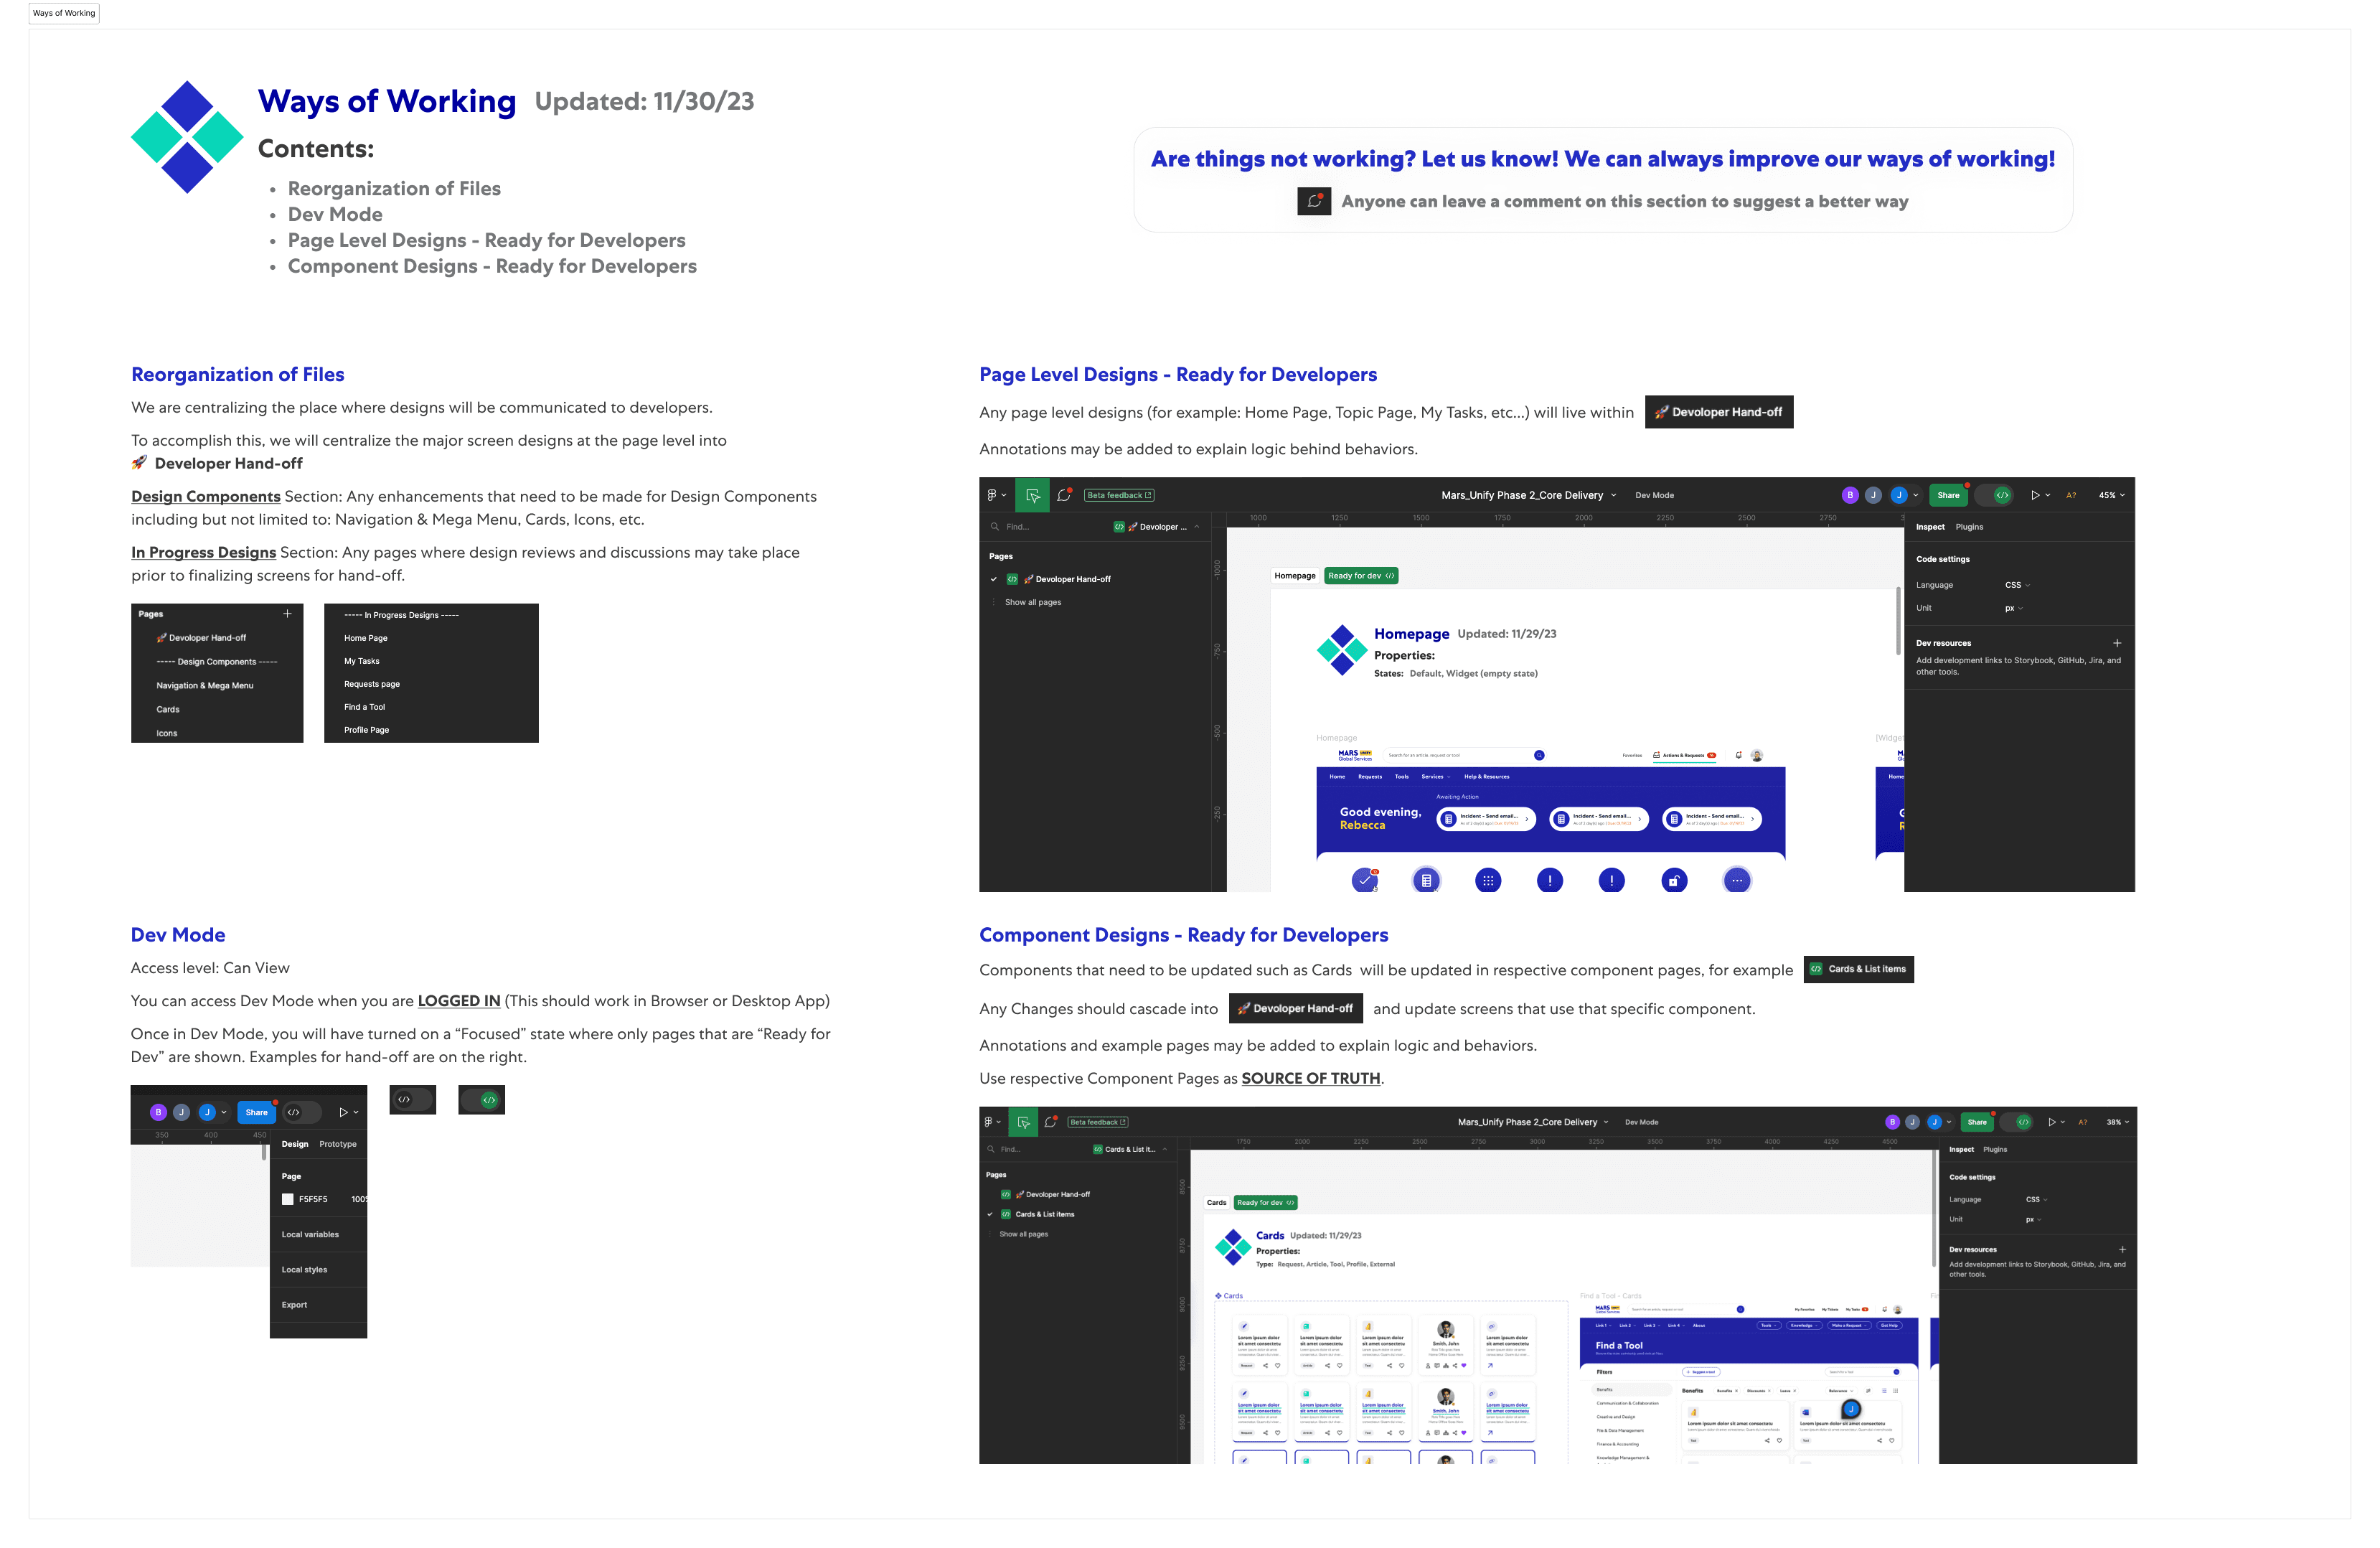Open Figma main menu in Cards screenshot
The width and height of the screenshot is (2380, 1548).
pos(992,1122)
